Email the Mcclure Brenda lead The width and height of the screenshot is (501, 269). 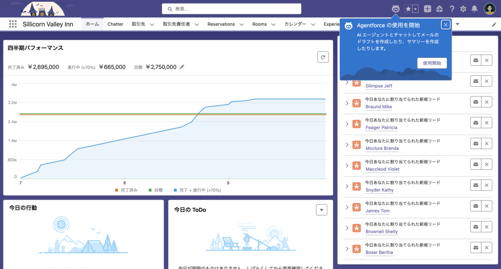[x=476, y=144]
